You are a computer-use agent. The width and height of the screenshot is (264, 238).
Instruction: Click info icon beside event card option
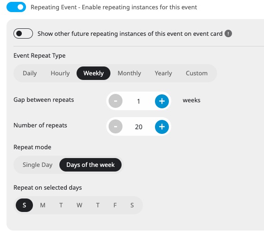click(x=228, y=33)
